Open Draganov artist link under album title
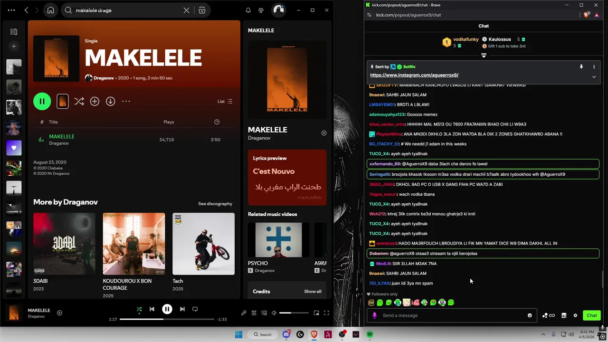This screenshot has width=608, height=342. click(104, 78)
